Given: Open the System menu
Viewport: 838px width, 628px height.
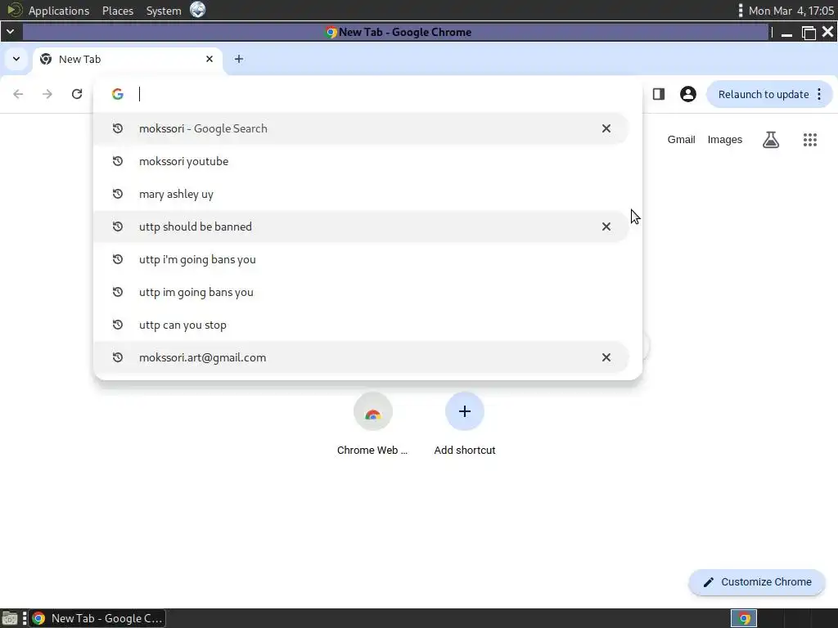Looking at the screenshot, I should pyautogui.click(x=164, y=11).
